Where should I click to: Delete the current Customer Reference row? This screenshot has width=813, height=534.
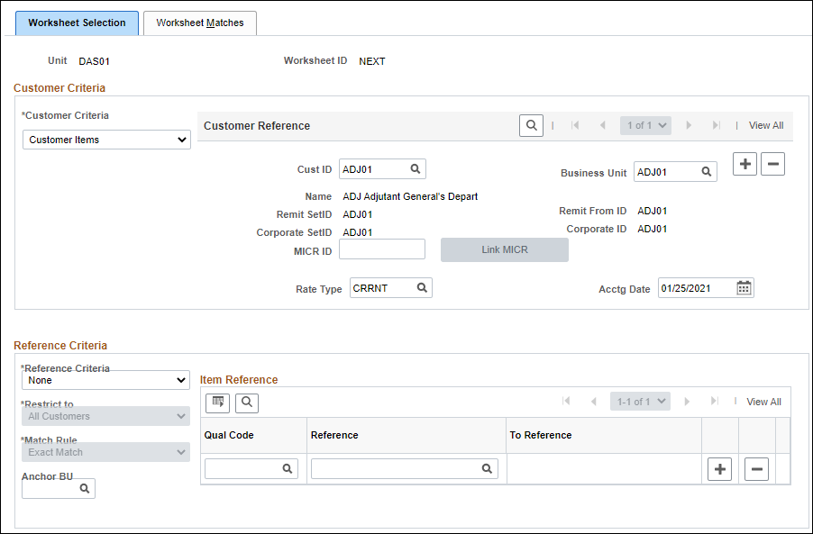coord(772,164)
